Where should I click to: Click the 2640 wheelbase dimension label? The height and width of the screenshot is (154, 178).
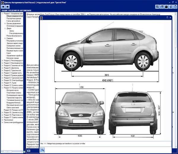pyautogui.click(x=107, y=75)
